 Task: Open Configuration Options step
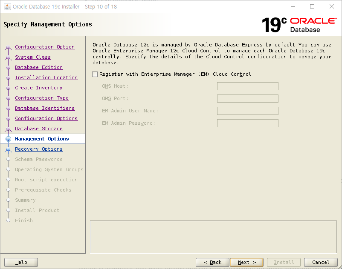coord(46,118)
